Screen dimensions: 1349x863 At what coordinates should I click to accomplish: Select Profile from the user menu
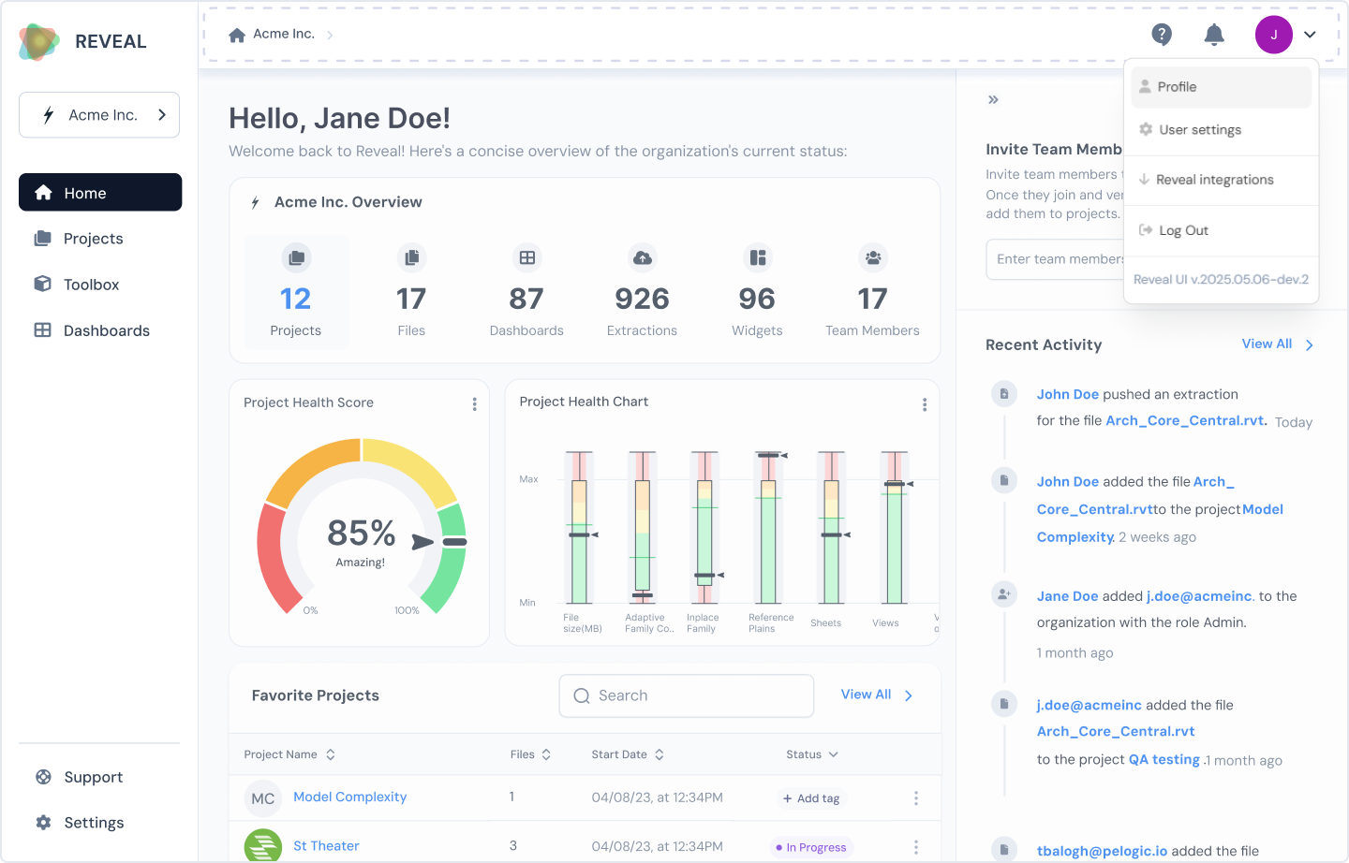tap(1222, 87)
